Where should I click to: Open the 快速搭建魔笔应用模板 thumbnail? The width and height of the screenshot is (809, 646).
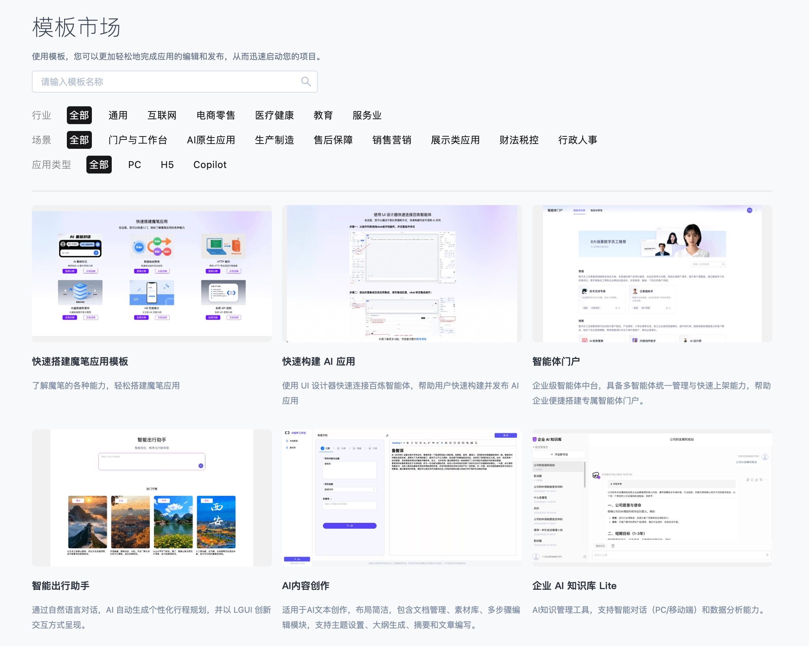(x=152, y=273)
